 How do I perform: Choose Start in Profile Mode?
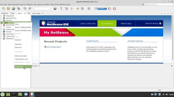[x=23, y=30]
